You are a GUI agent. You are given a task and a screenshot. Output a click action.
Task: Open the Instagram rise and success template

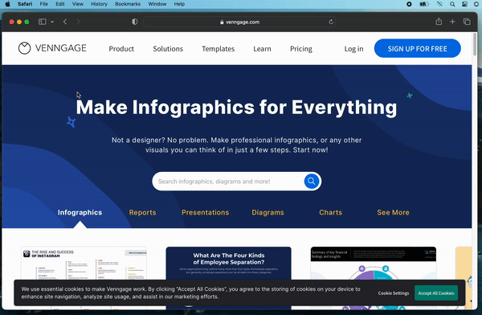point(84,263)
